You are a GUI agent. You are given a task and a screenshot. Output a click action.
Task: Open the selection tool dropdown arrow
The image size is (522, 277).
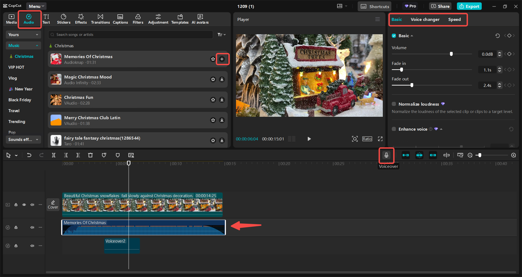16,155
